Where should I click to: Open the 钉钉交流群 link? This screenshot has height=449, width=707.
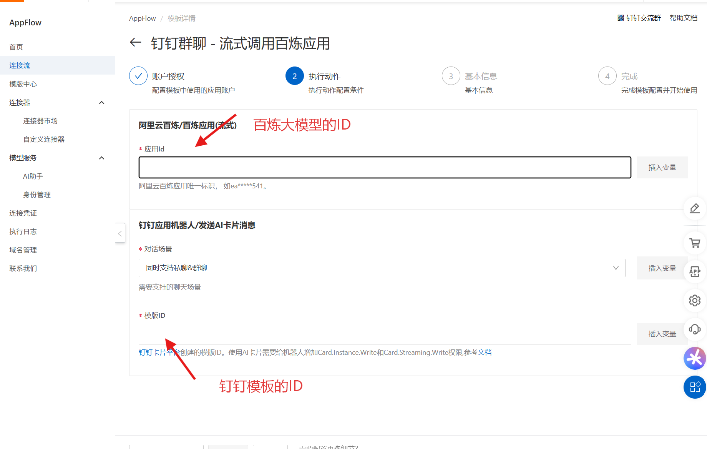point(644,18)
